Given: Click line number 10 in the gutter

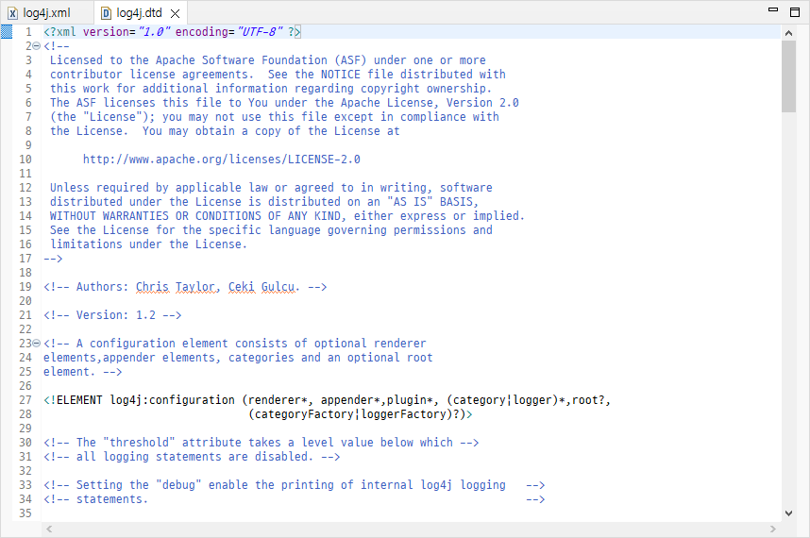Looking at the screenshot, I should click(25, 159).
